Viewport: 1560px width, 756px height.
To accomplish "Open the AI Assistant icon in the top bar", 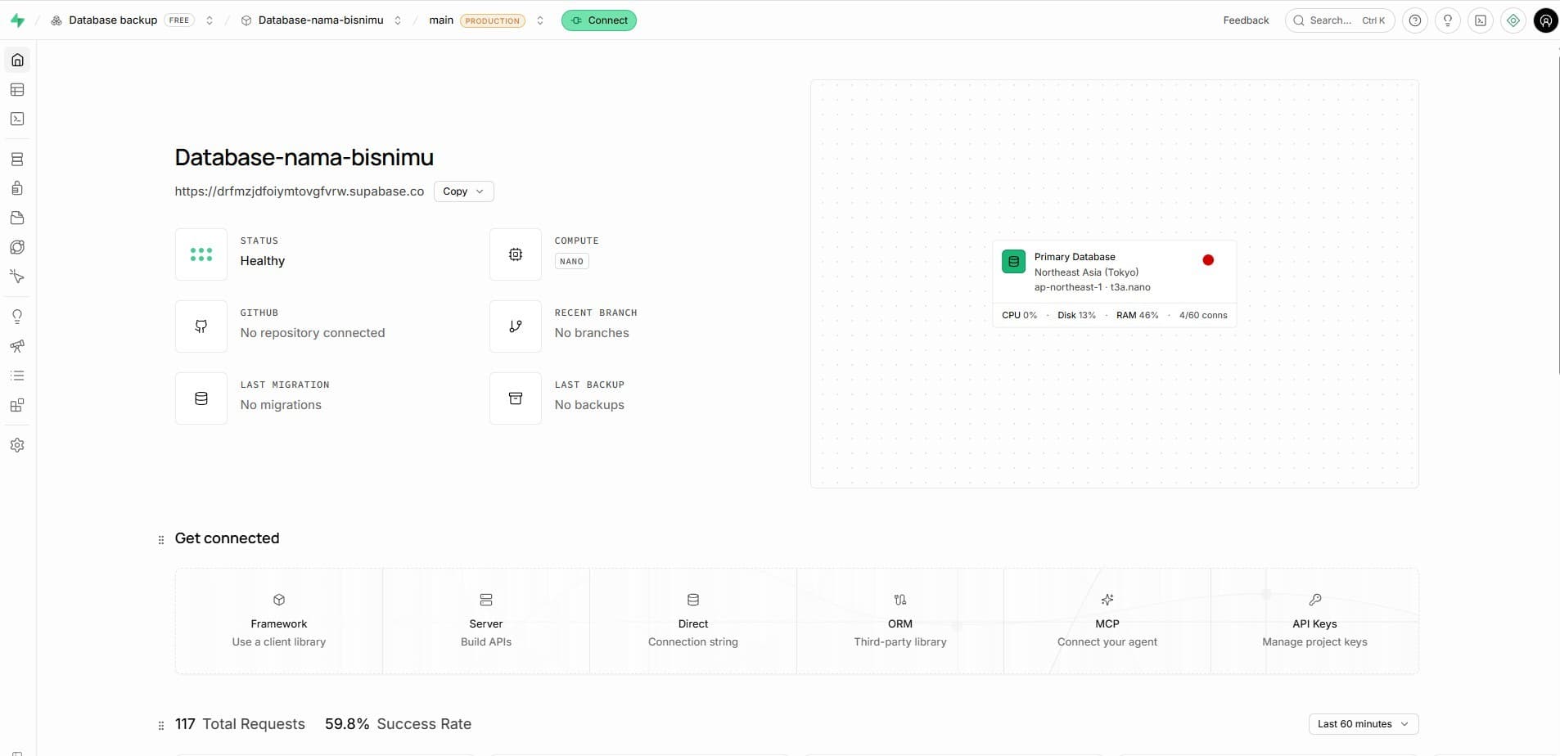I will coord(1513,20).
